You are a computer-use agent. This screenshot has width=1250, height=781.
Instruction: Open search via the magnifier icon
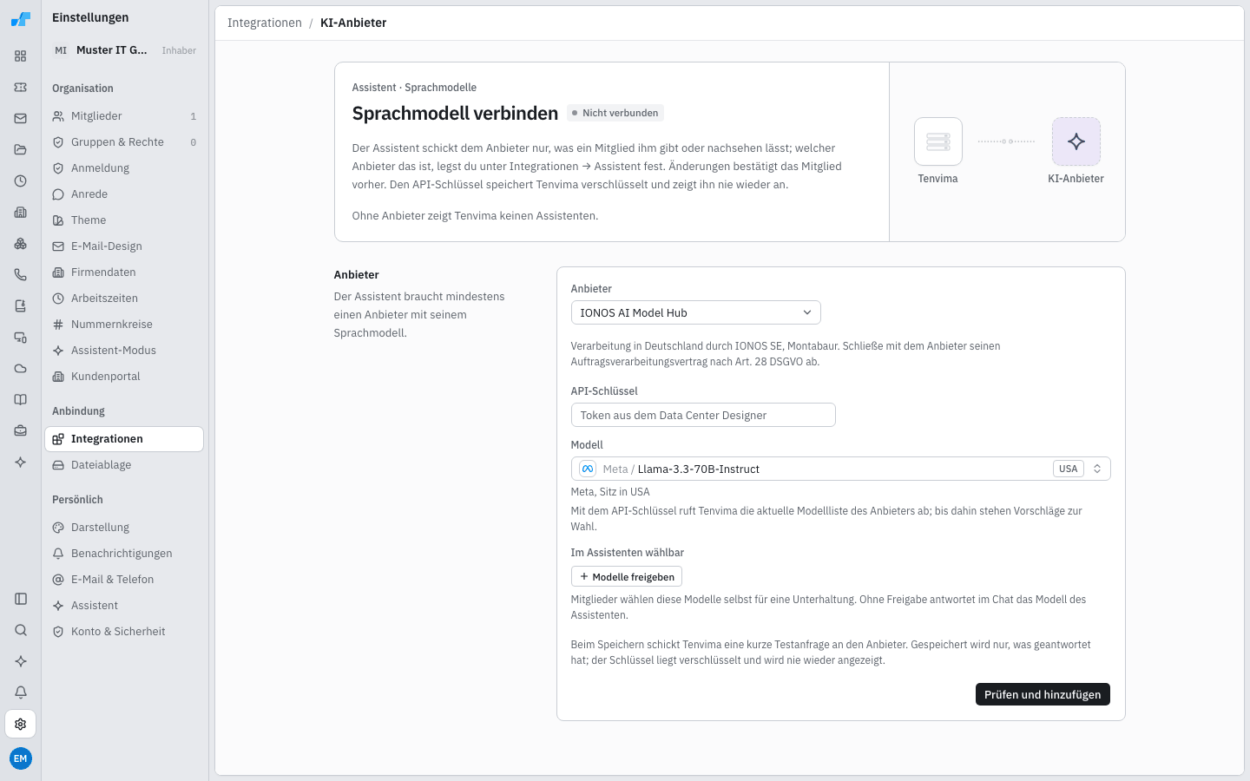coord(21,630)
